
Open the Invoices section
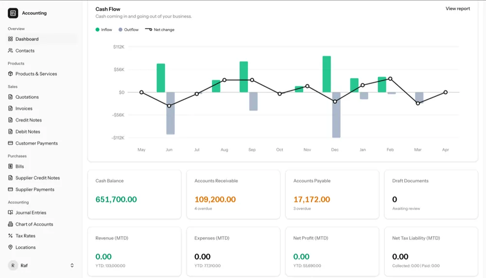tap(41, 109)
